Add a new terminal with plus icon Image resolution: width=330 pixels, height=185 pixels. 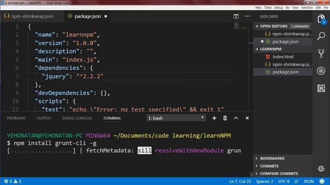click(x=214, y=118)
